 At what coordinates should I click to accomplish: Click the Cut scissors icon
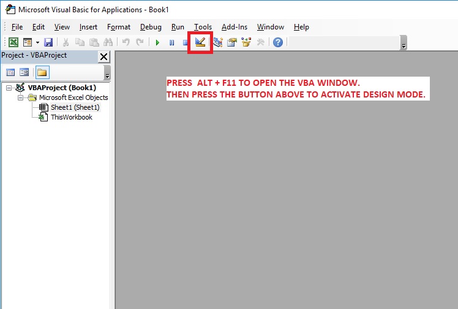click(x=66, y=42)
